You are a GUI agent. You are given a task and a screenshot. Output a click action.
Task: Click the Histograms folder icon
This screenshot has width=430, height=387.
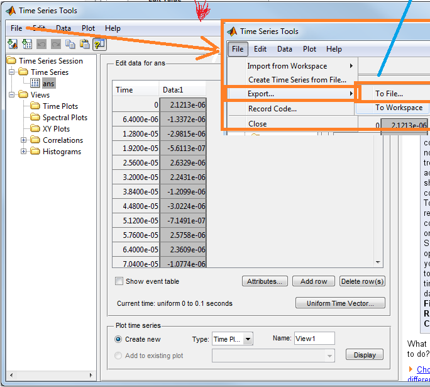35,151
